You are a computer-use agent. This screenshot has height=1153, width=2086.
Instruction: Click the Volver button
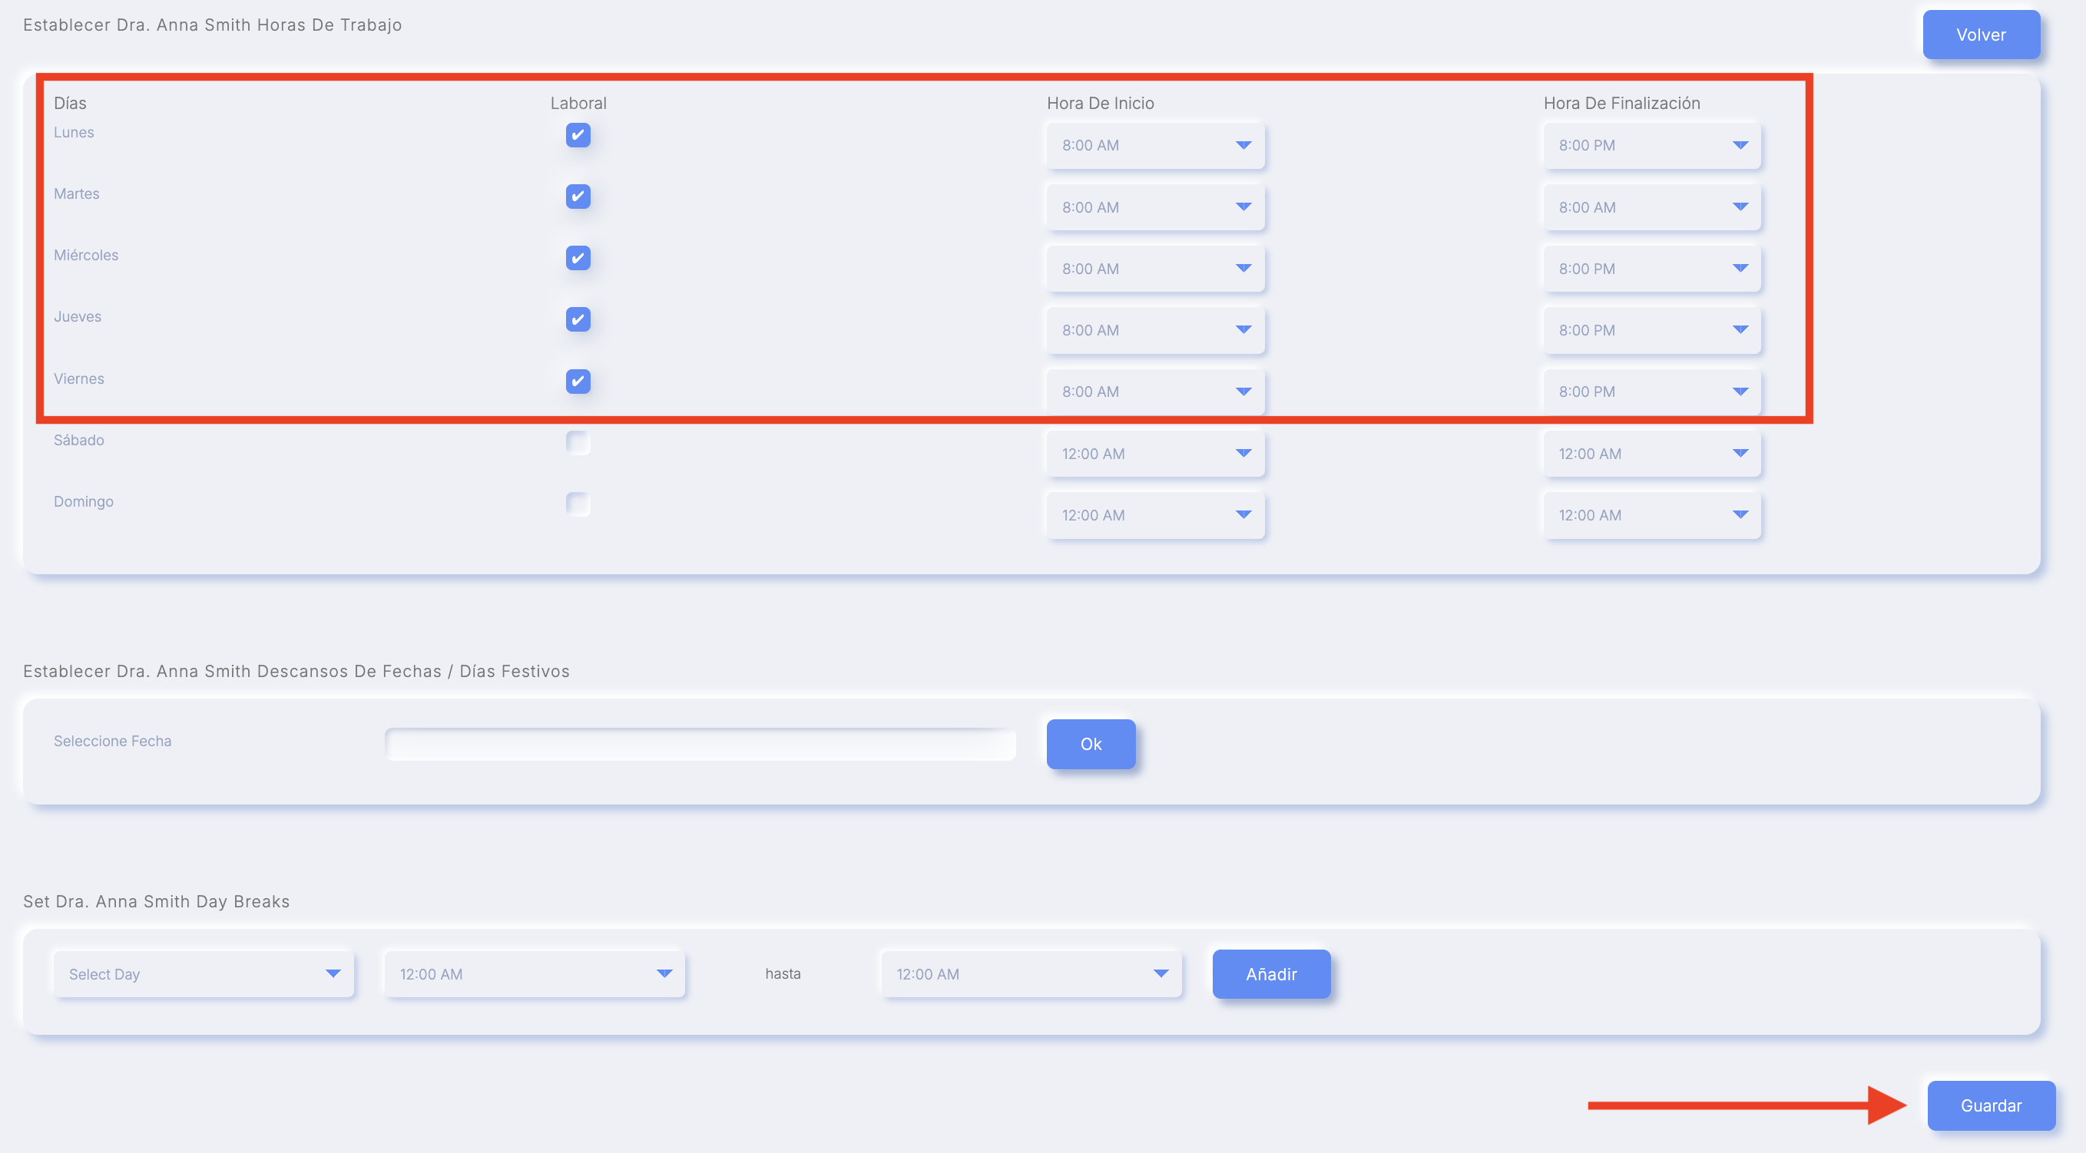point(1981,35)
